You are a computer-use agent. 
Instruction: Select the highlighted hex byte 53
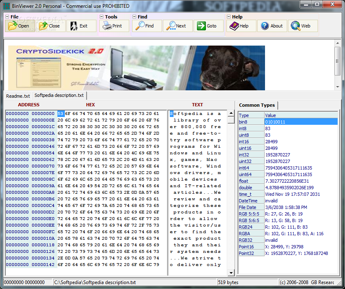pyautogui.click(x=60, y=114)
